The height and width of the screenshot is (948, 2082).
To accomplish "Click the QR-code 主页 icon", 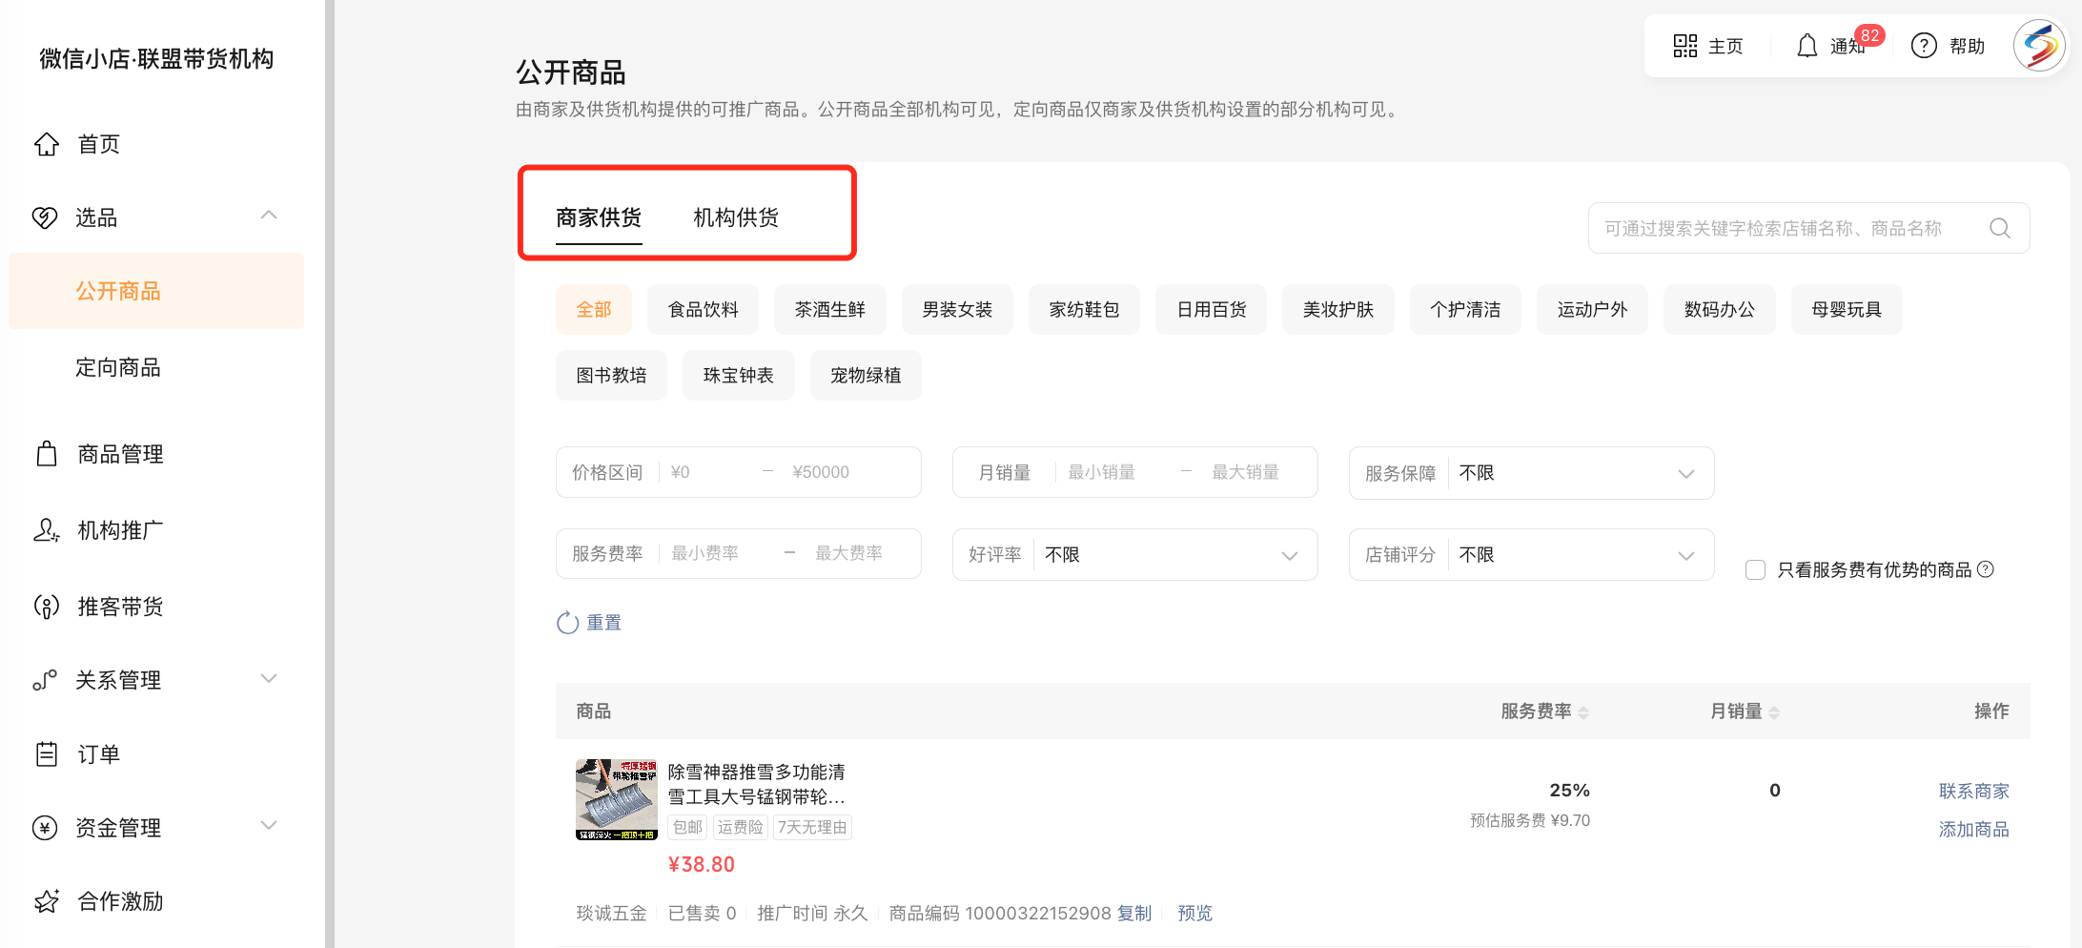I will [1684, 46].
